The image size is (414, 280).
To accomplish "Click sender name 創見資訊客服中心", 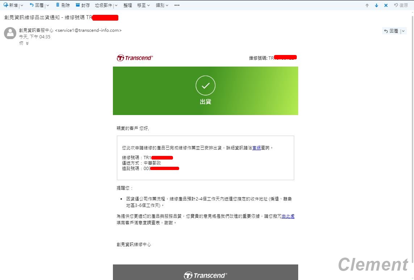I will [x=36, y=30].
